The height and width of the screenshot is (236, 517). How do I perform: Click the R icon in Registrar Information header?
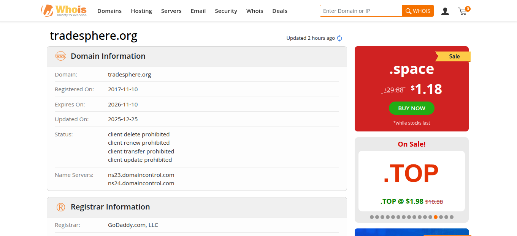(61, 207)
